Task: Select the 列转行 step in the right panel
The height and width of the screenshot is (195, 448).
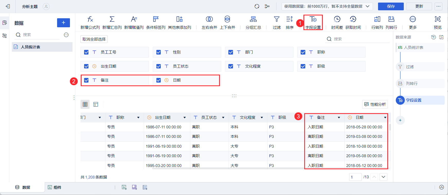Action: click(420, 84)
